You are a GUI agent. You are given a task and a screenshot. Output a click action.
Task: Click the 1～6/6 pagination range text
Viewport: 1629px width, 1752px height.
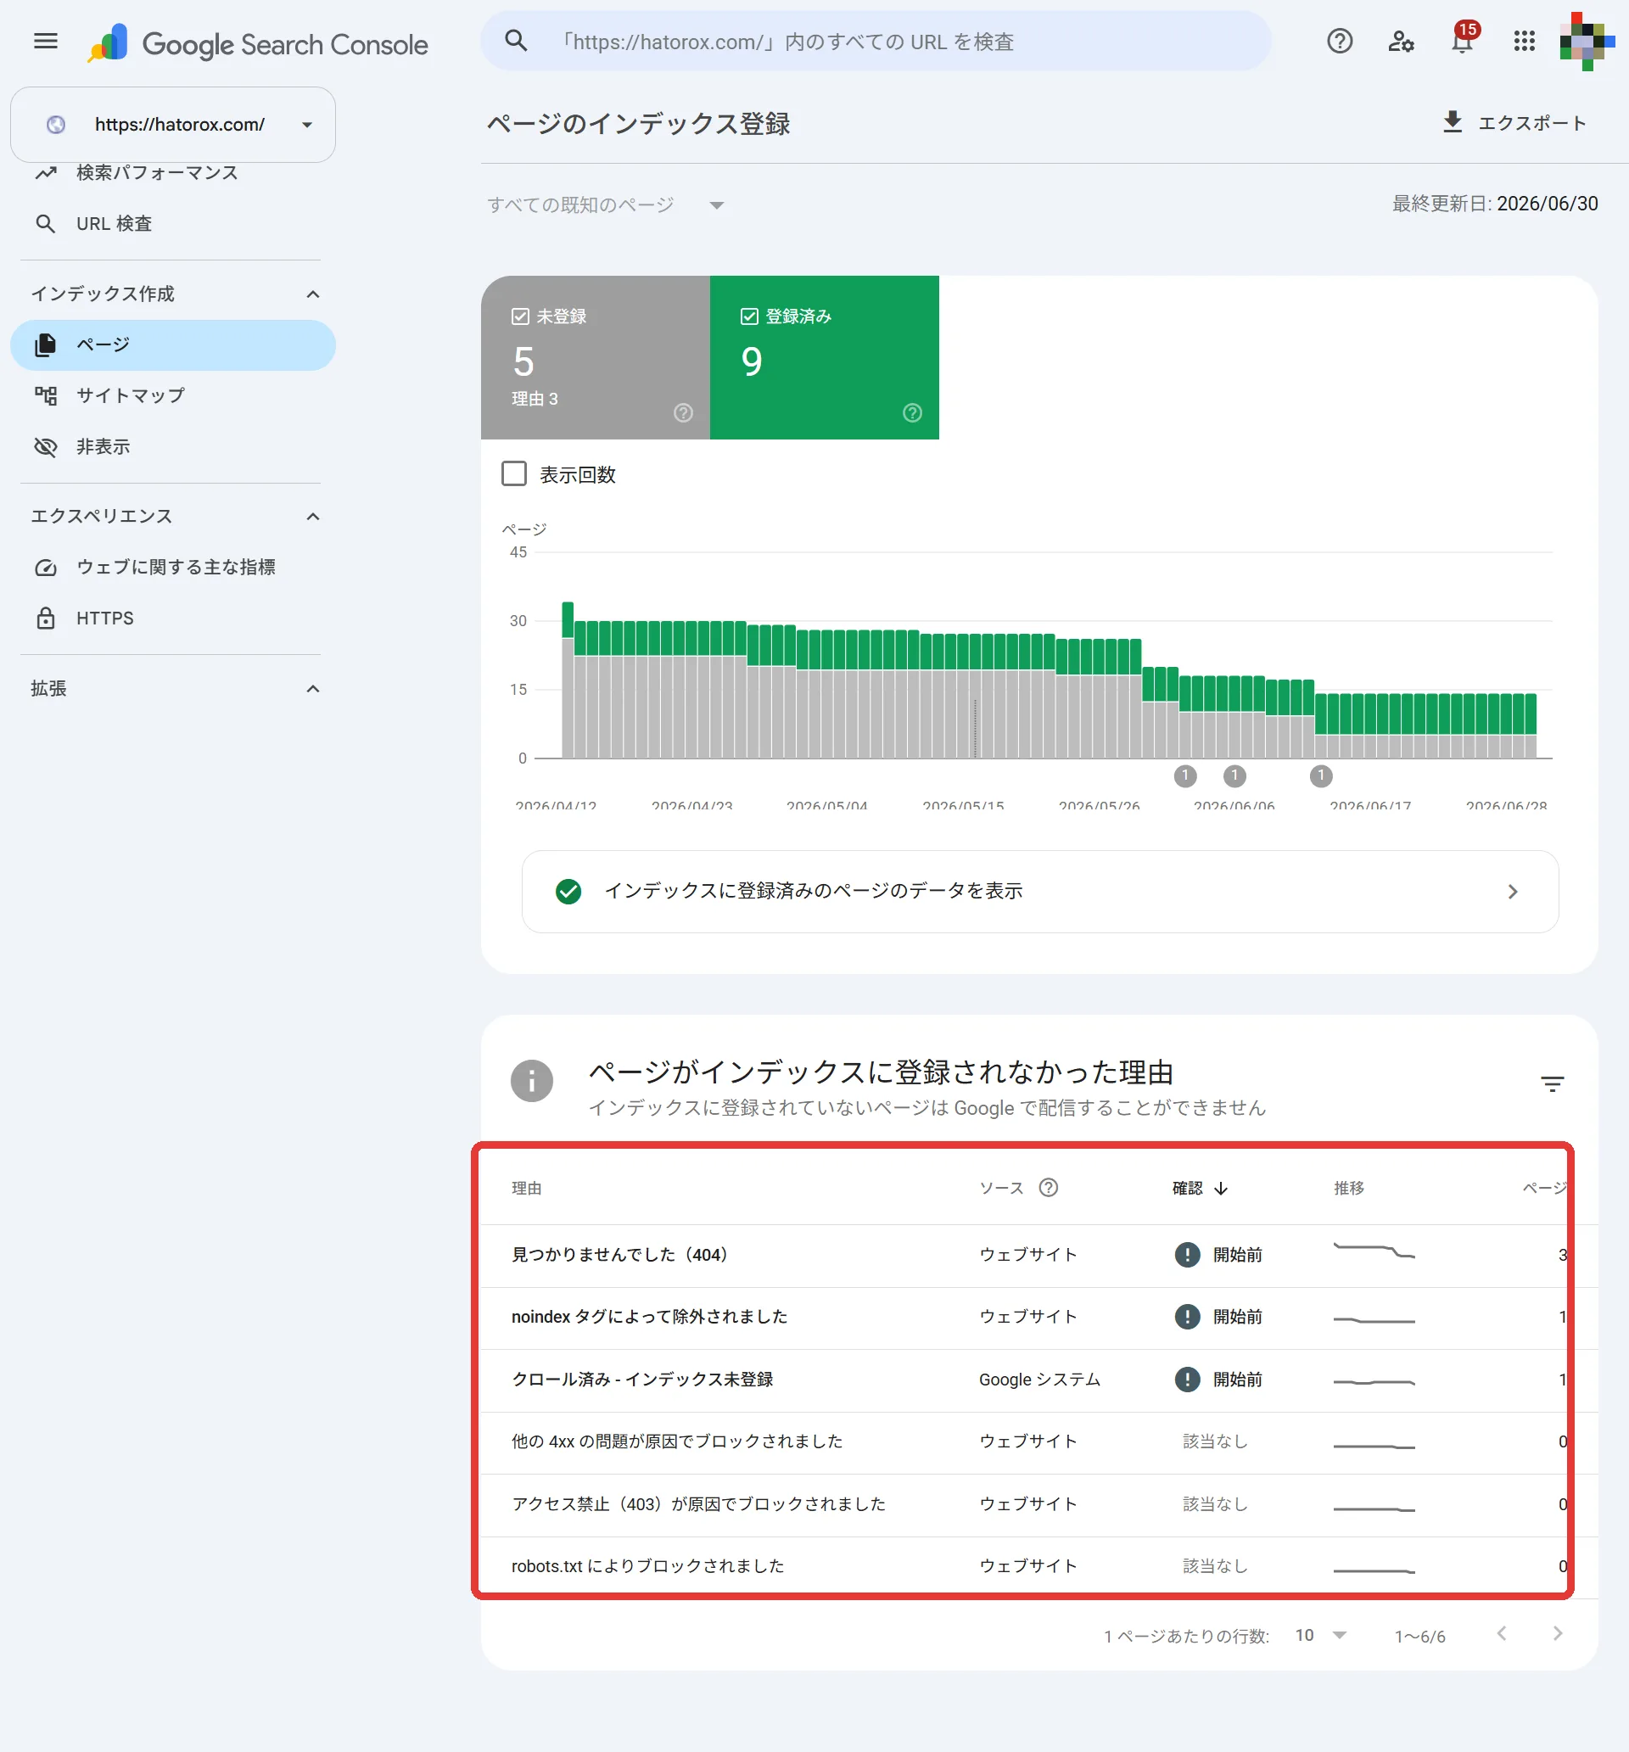point(1420,1637)
